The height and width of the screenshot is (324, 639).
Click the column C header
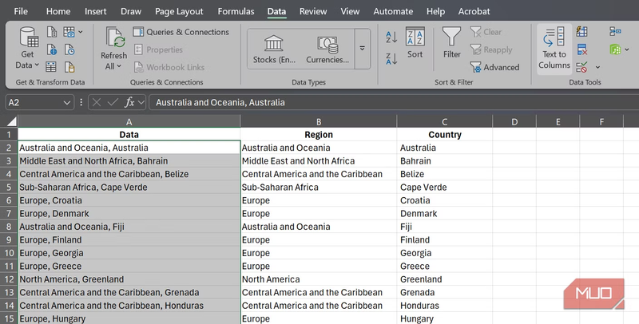coord(444,121)
